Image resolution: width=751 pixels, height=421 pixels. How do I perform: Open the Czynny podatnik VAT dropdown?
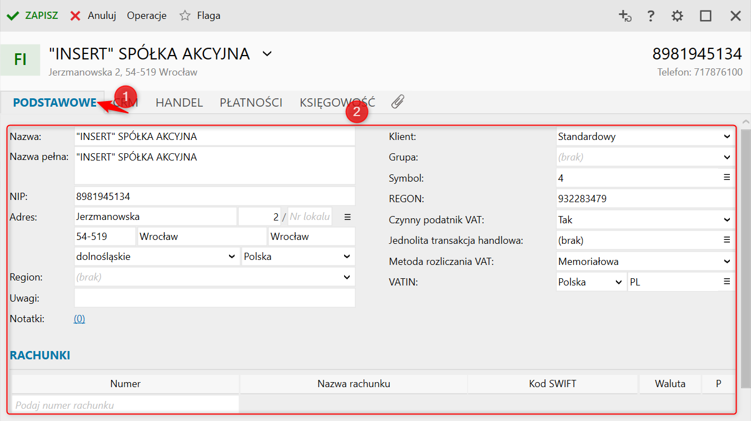click(727, 220)
